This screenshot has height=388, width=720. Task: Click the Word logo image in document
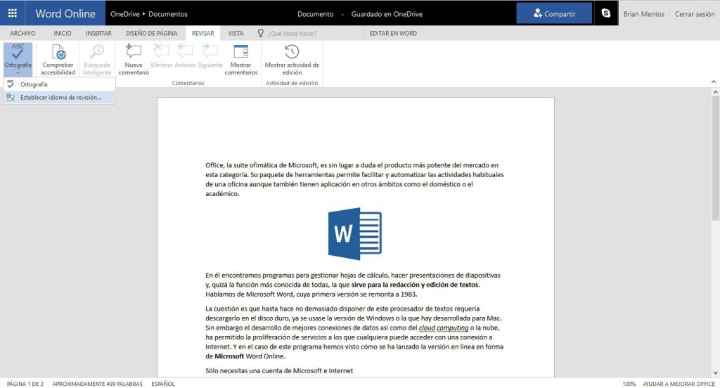pos(355,234)
